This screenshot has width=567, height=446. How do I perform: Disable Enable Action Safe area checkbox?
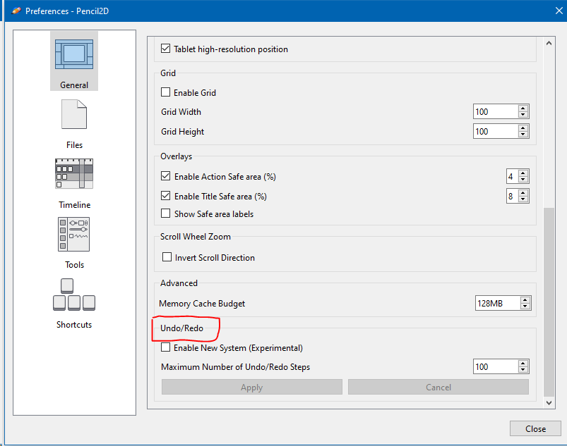(166, 175)
